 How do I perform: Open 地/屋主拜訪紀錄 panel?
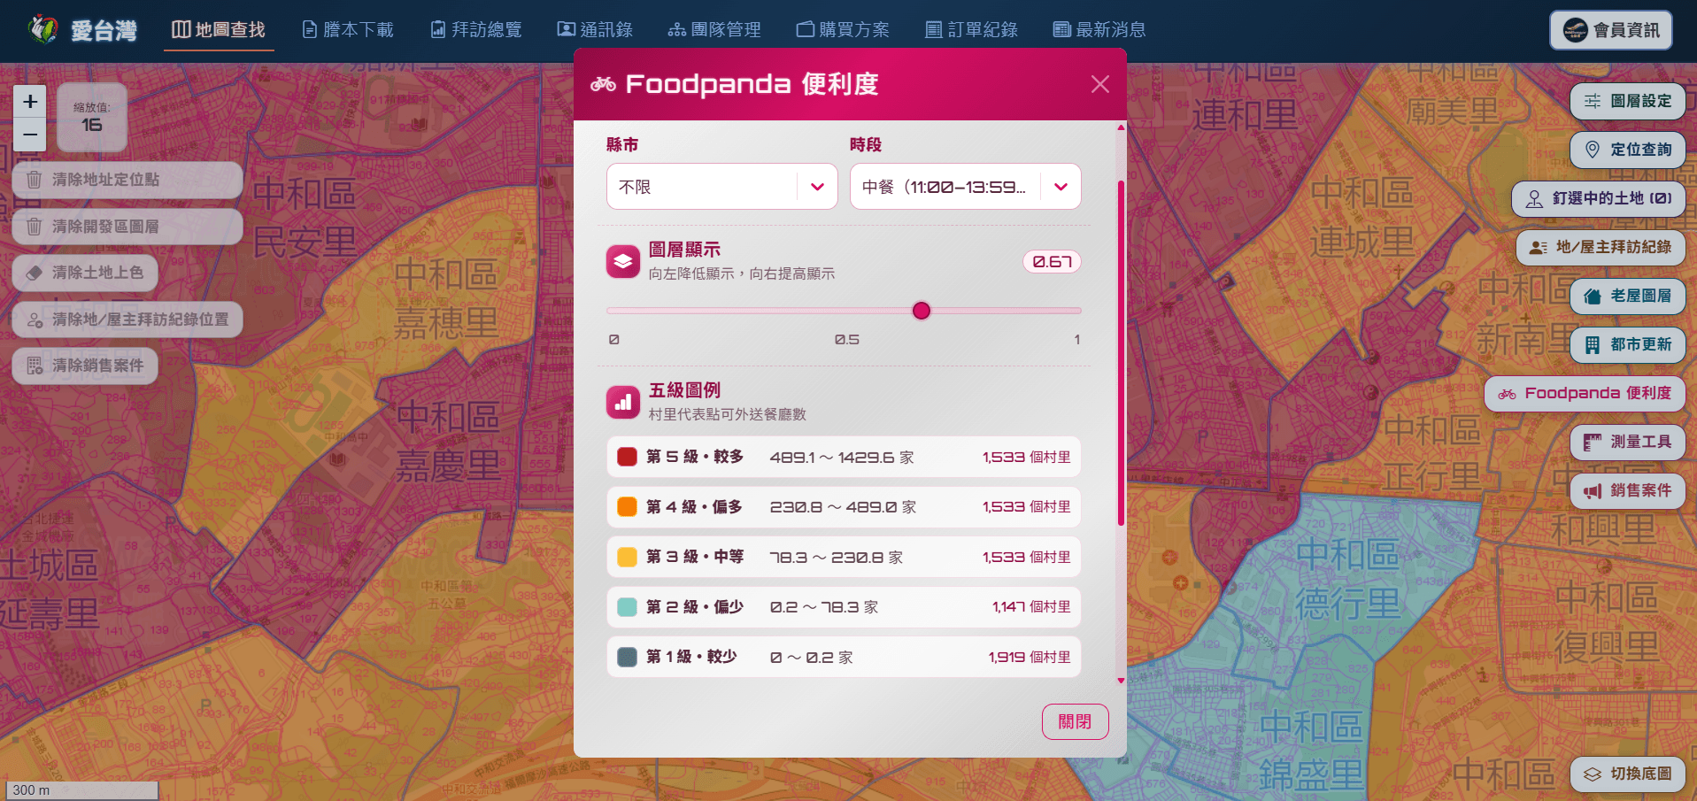(1601, 247)
